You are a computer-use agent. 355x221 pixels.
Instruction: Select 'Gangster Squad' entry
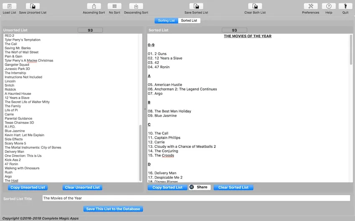17,65
